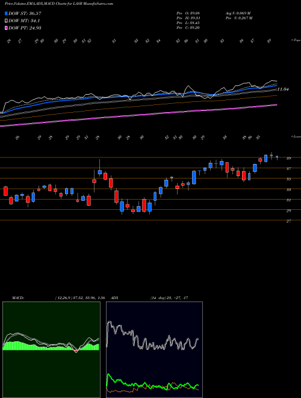301x398 pixels.
Task: Click the 'ADX' panel heading
Action: click(x=115, y=298)
